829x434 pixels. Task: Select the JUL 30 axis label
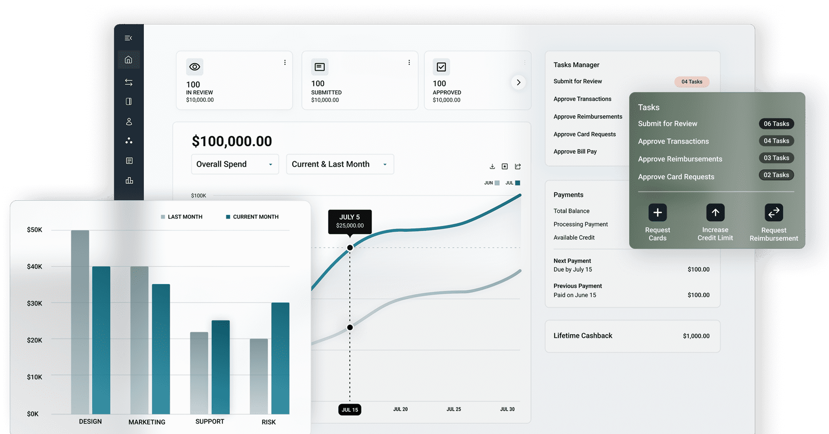pos(507,409)
